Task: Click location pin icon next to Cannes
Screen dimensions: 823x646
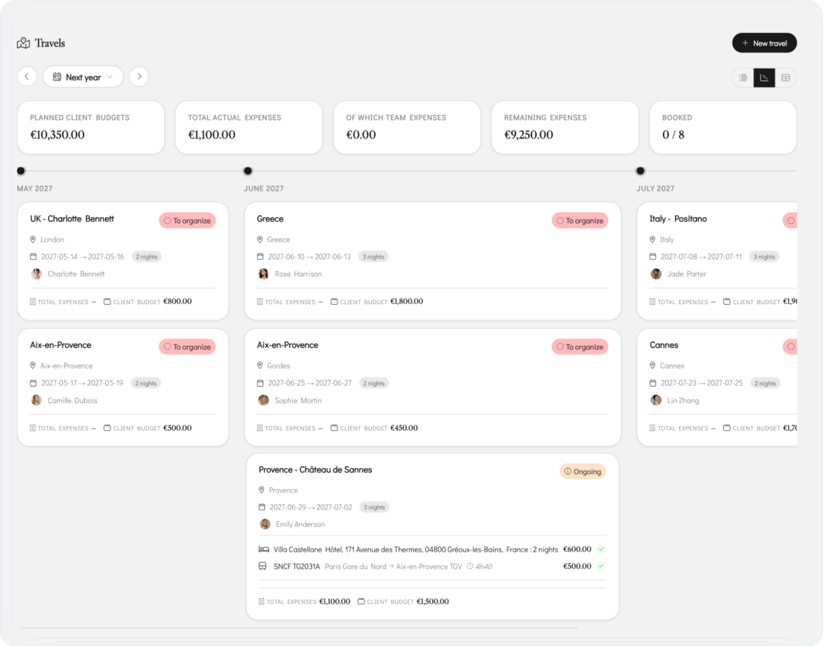Action: [x=652, y=366]
